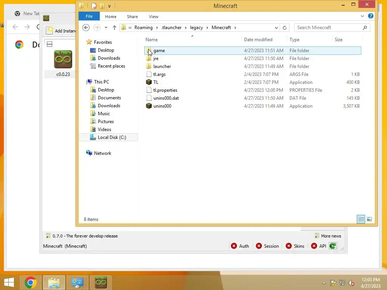The width and height of the screenshot is (387, 290).
Task: Click the taskbar clock 12:03 PM
Action: point(370,280)
